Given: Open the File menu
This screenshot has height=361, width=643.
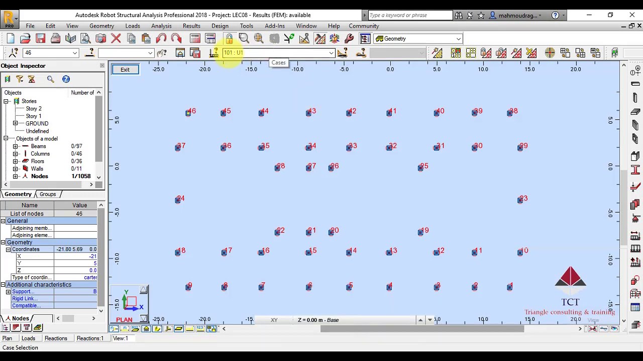Looking at the screenshot, I should point(30,26).
